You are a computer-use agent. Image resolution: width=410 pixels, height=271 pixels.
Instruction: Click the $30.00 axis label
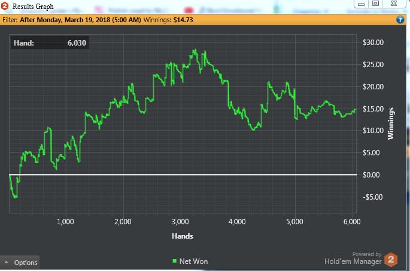click(373, 43)
